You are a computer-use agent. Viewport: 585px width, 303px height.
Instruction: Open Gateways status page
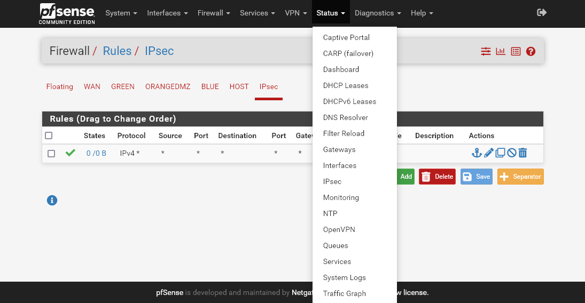[354, 150]
